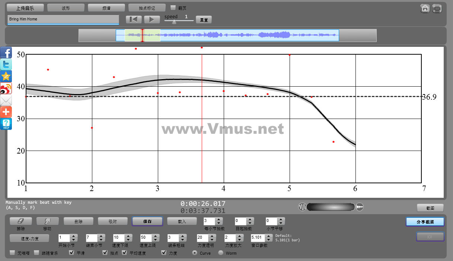Click the Twitter share icon
This screenshot has width=453, height=261.
pos(6,64)
